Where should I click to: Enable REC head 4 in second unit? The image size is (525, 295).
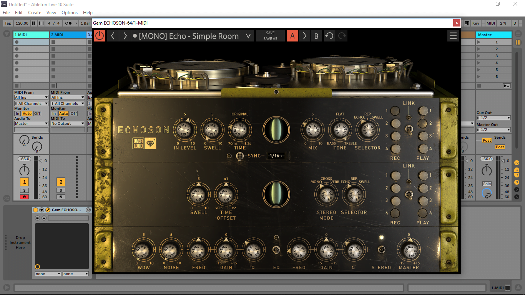pyautogui.click(x=395, y=213)
